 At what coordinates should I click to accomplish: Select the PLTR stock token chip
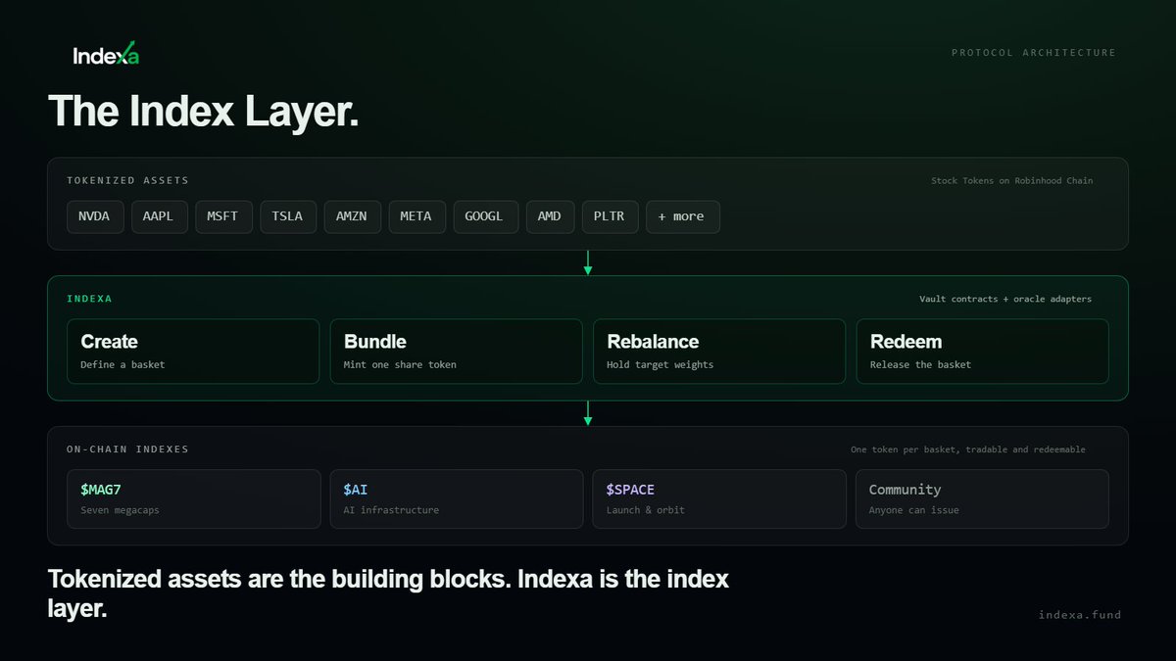click(x=611, y=216)
